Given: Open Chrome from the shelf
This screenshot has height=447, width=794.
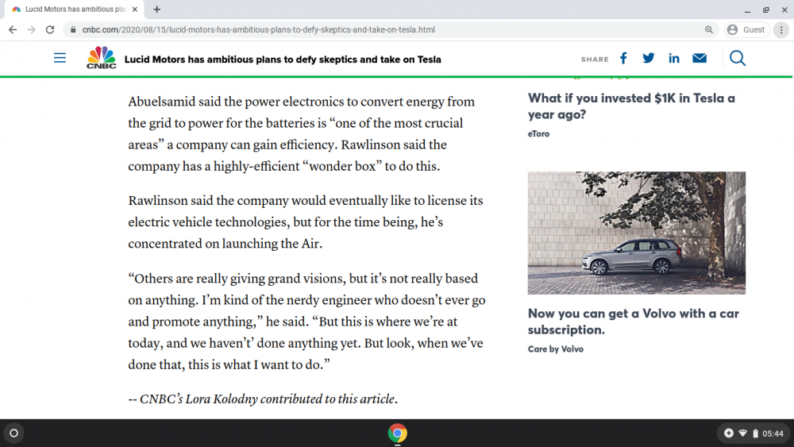Looking at the screenshot, I should 398,434.
